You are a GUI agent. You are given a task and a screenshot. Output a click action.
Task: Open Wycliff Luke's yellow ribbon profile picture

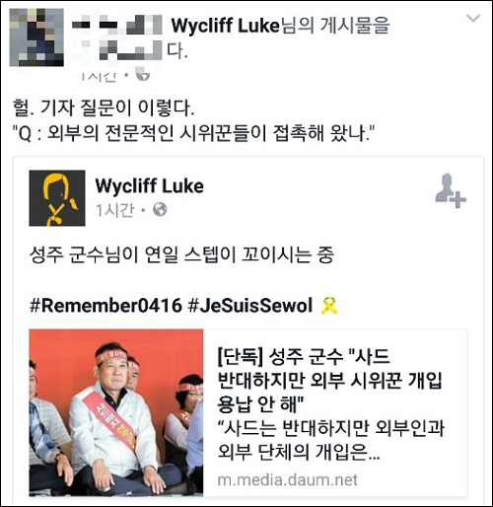pos(57,198)
